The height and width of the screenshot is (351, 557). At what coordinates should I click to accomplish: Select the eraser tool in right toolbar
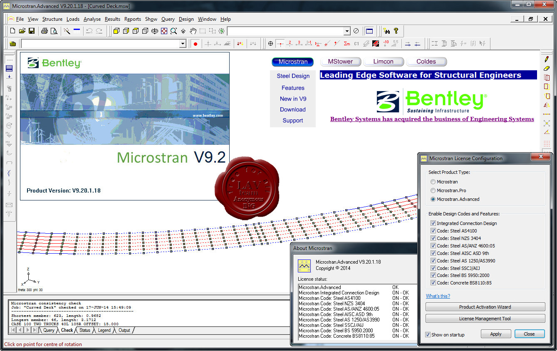point(547,69)
